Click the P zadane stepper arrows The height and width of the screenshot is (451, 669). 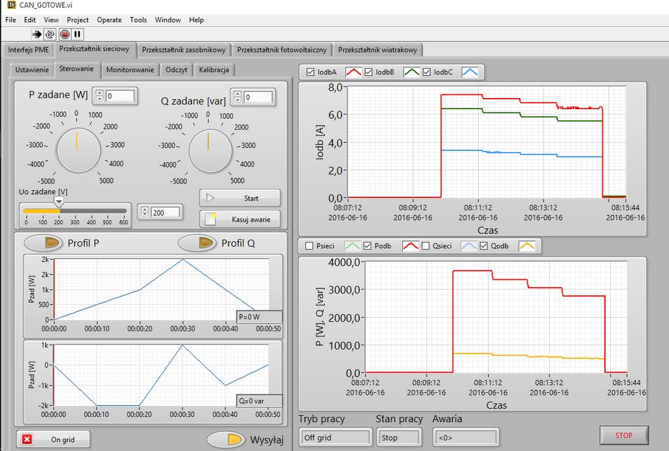(99, 95)
